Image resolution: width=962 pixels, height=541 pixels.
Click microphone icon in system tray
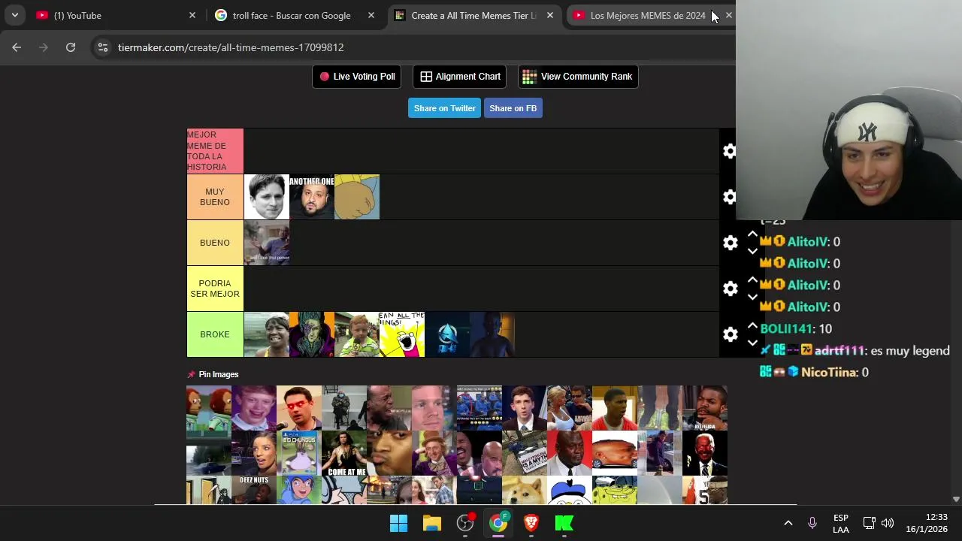coord(812,523)
